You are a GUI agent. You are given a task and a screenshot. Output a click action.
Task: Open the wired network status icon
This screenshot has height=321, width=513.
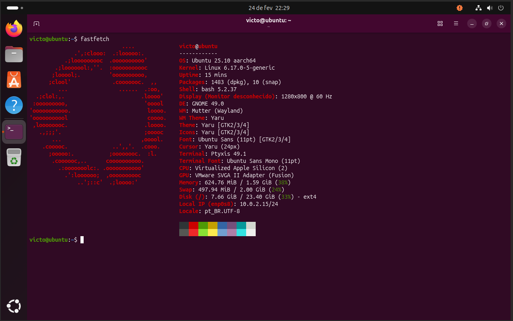479,8
